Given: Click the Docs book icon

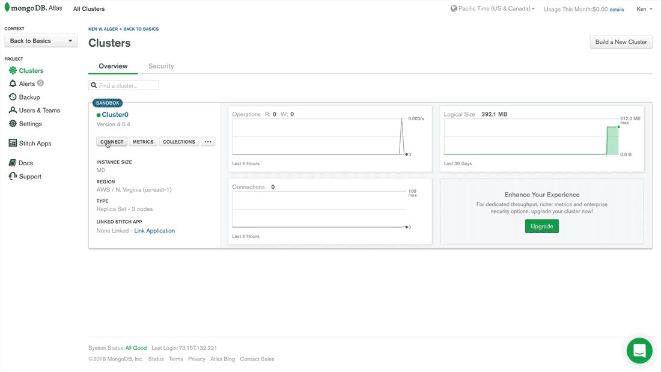Looking at the screenshot, I should (x=13, y=163).
